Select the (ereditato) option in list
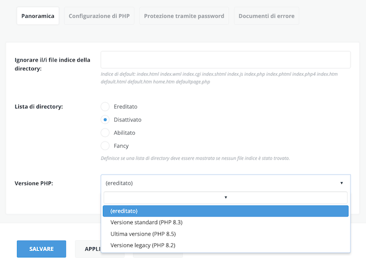Viewport: 366px width, 266px height. [225, 211]
